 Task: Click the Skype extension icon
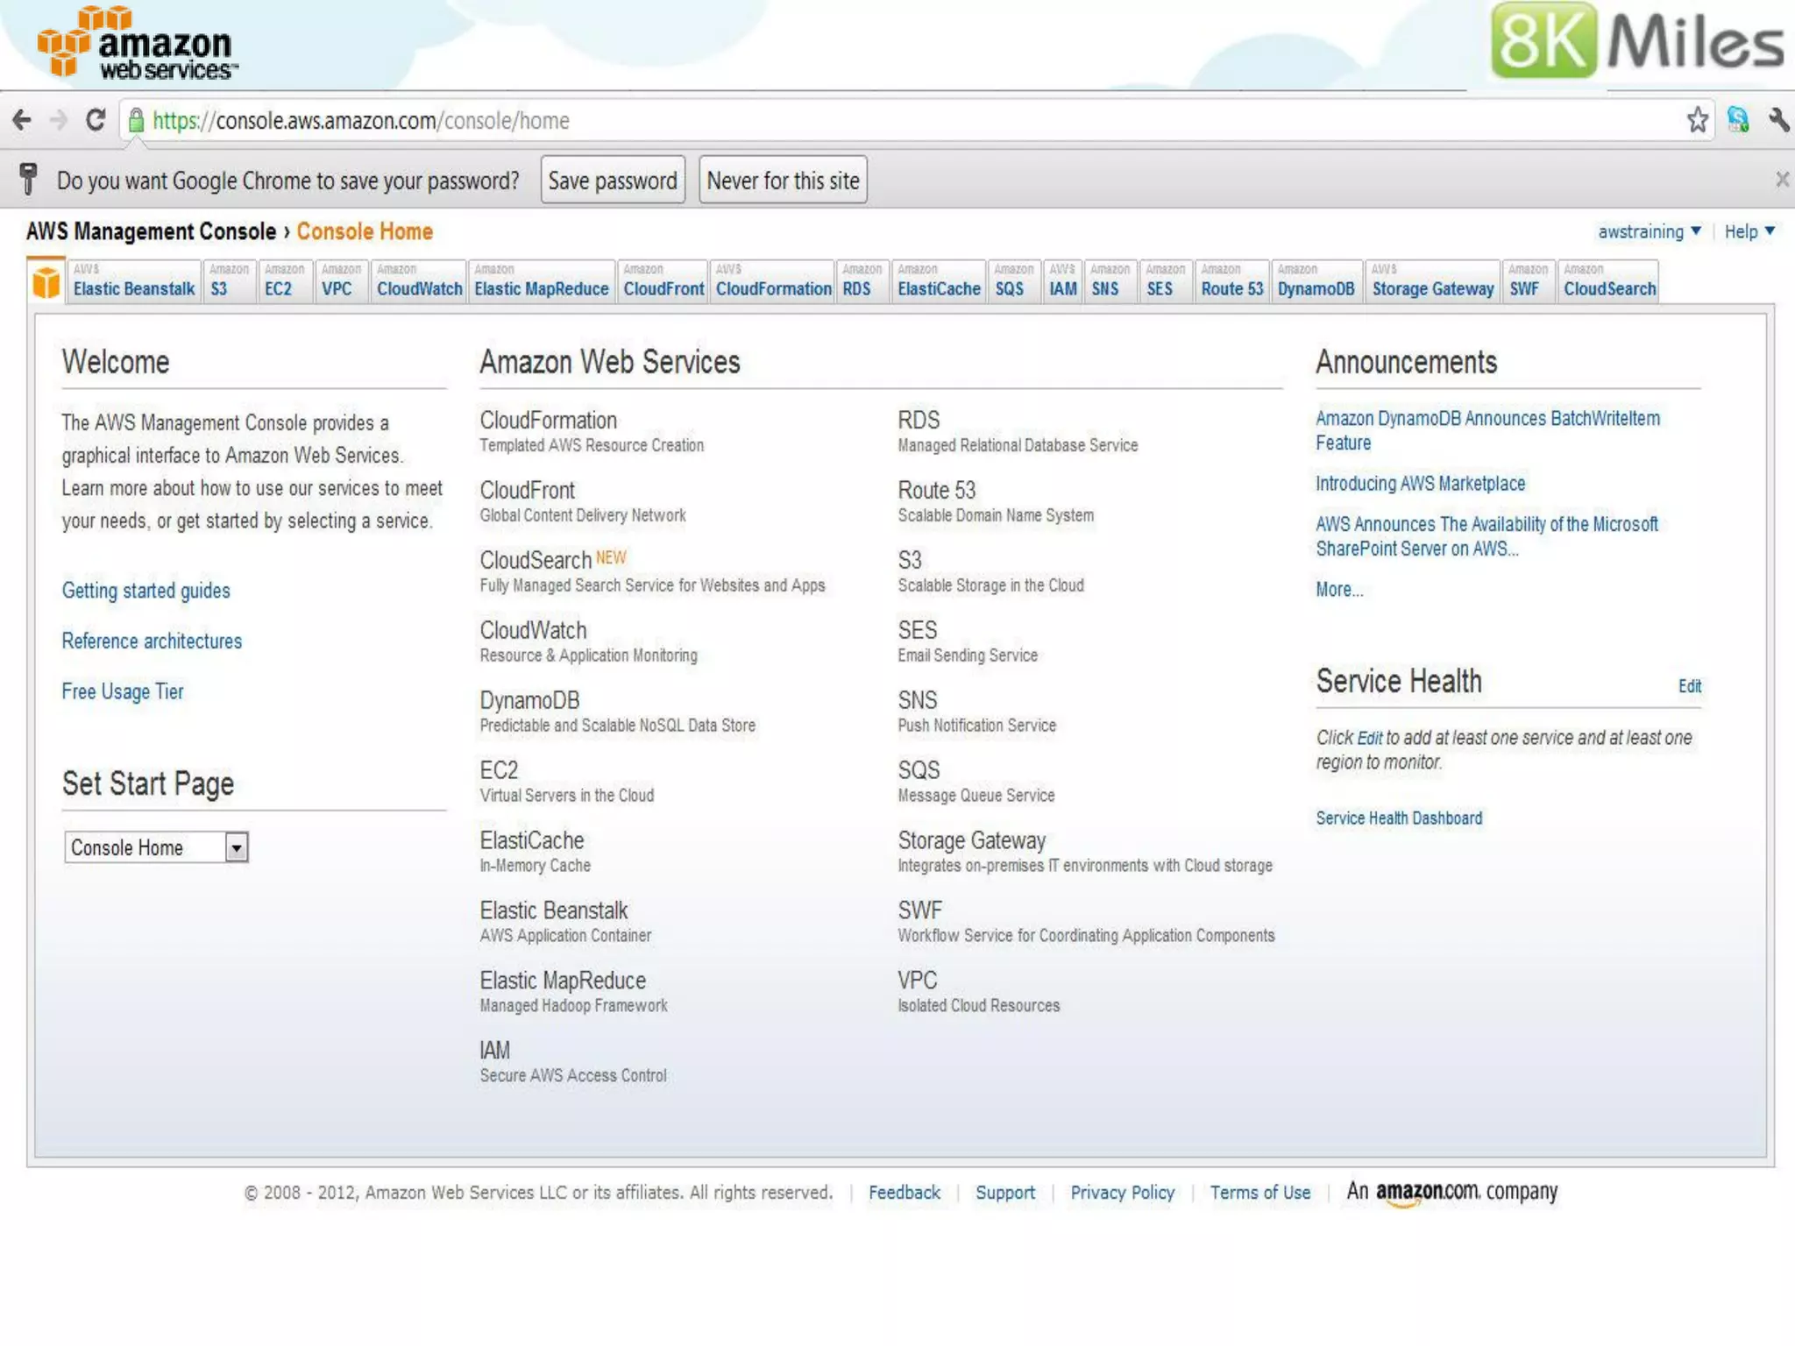1738,120
